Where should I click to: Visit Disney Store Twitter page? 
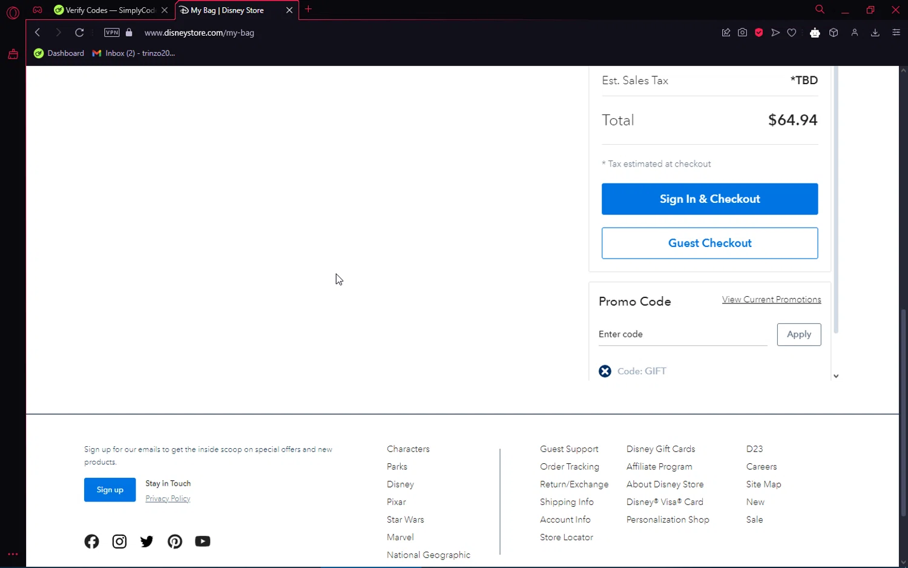pyautogui.click(x=147, y=541)
